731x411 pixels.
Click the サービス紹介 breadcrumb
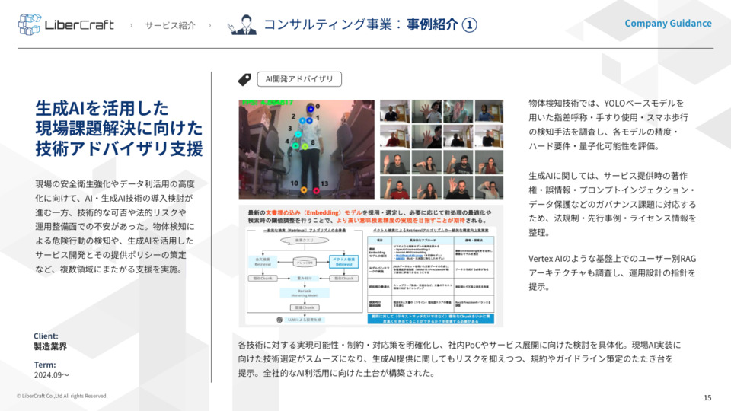click(170, 25)
